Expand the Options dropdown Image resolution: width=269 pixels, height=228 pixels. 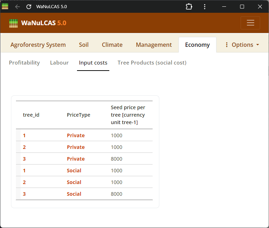click(242, 45)
